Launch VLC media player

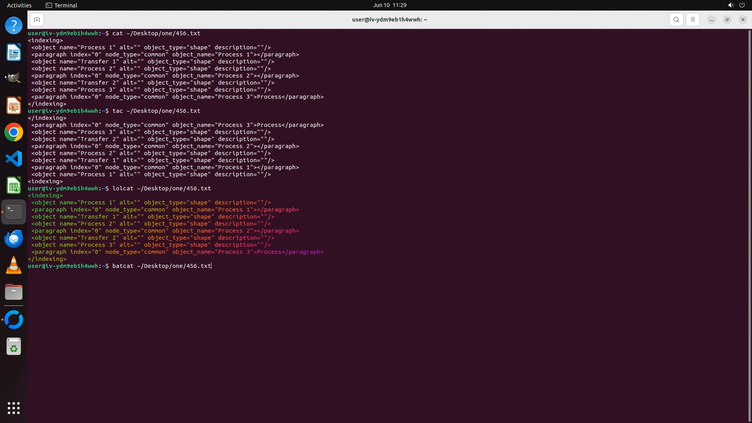click(x=14, y=266)
